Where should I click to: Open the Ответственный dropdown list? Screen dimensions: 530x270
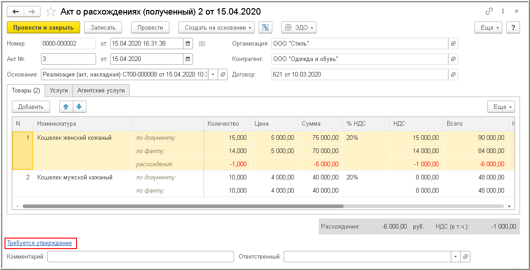coord(455,257)
